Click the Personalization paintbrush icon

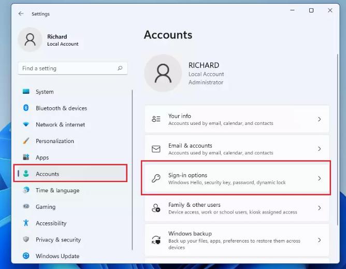pos(26,141)
